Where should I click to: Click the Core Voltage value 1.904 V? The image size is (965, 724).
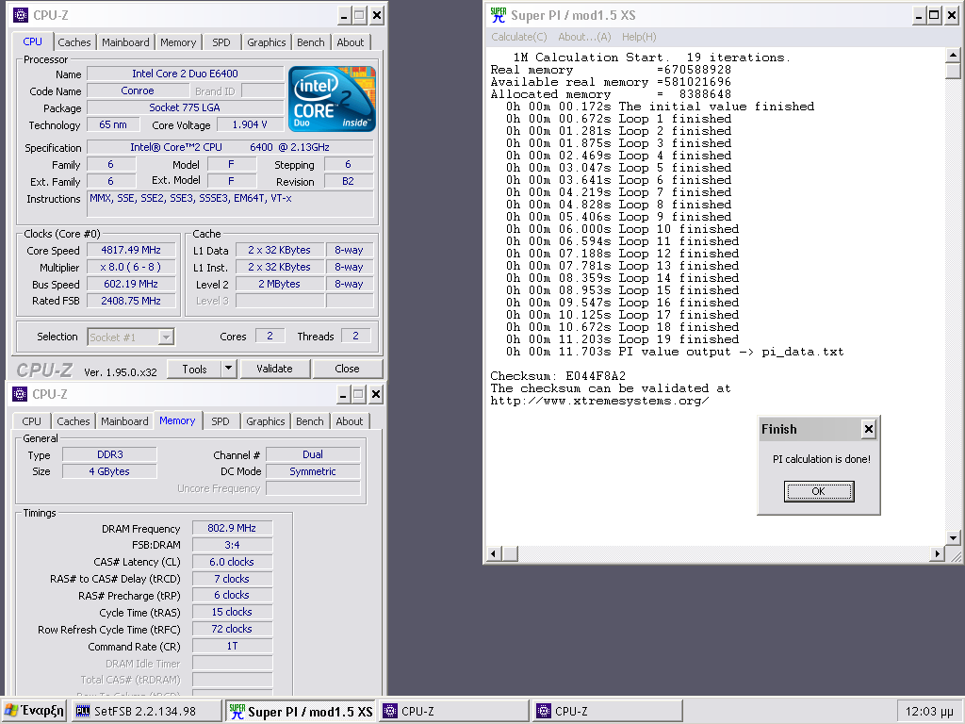250,124
